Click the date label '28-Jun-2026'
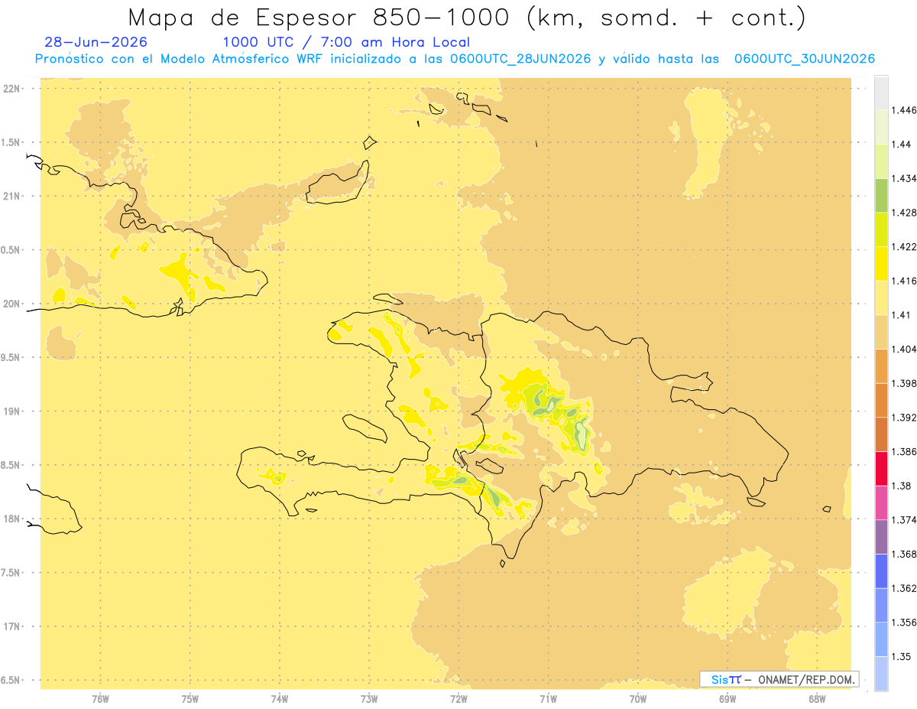The image size is (917, 709). (x=96, y=42)
